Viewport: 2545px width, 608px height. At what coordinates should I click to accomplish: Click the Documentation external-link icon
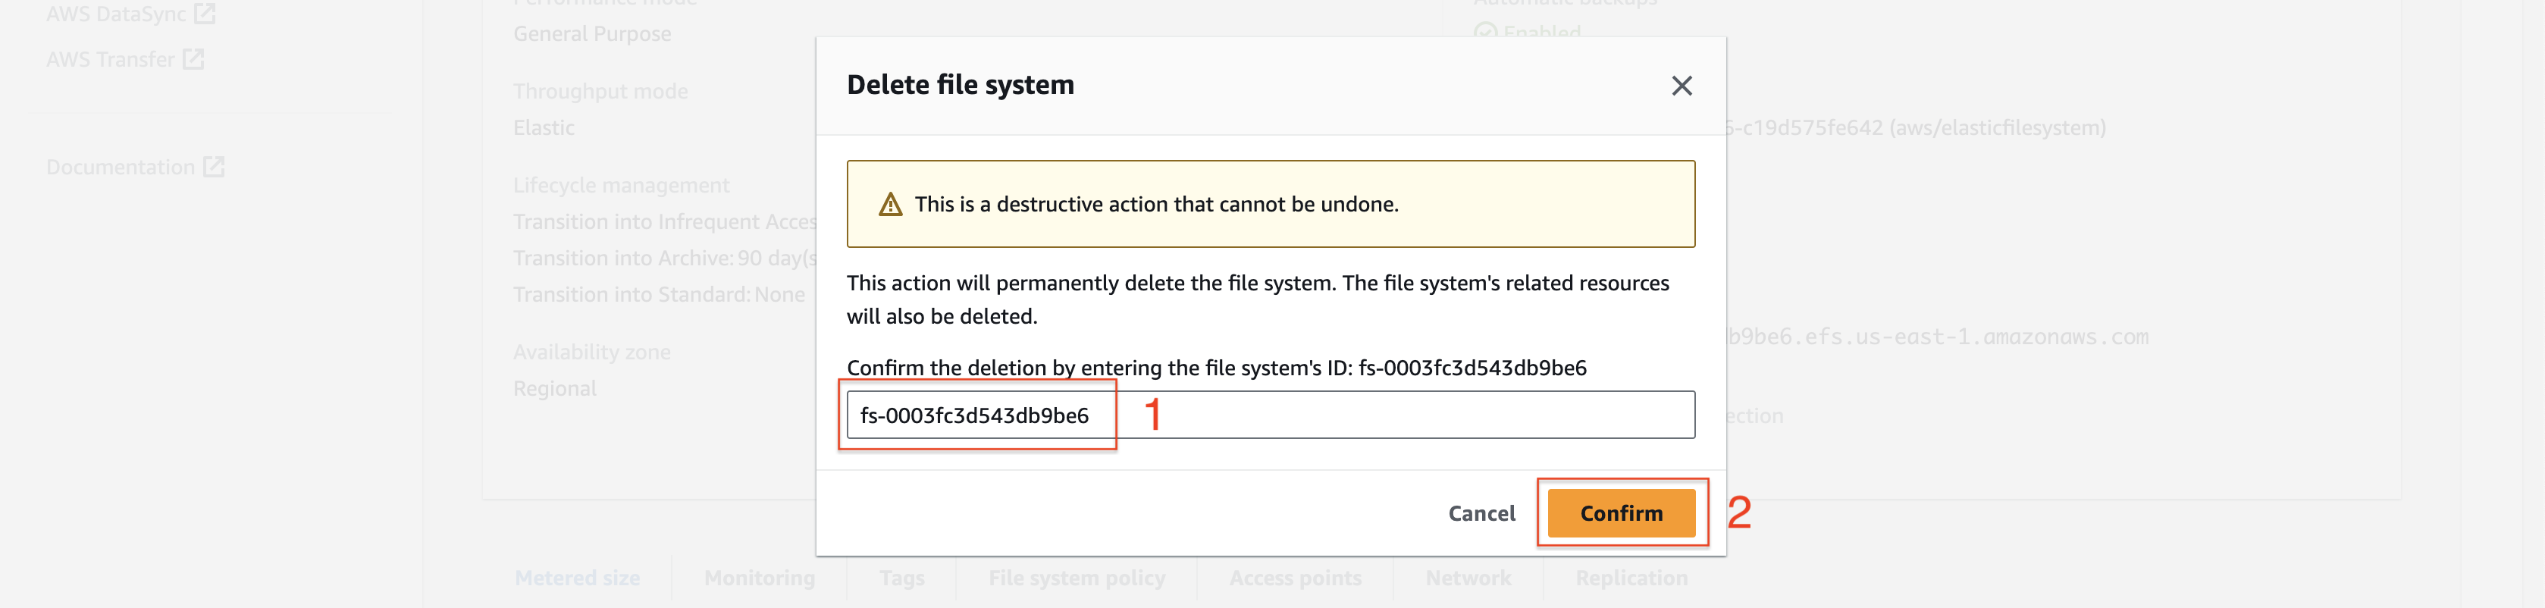(x=215, y=167)
